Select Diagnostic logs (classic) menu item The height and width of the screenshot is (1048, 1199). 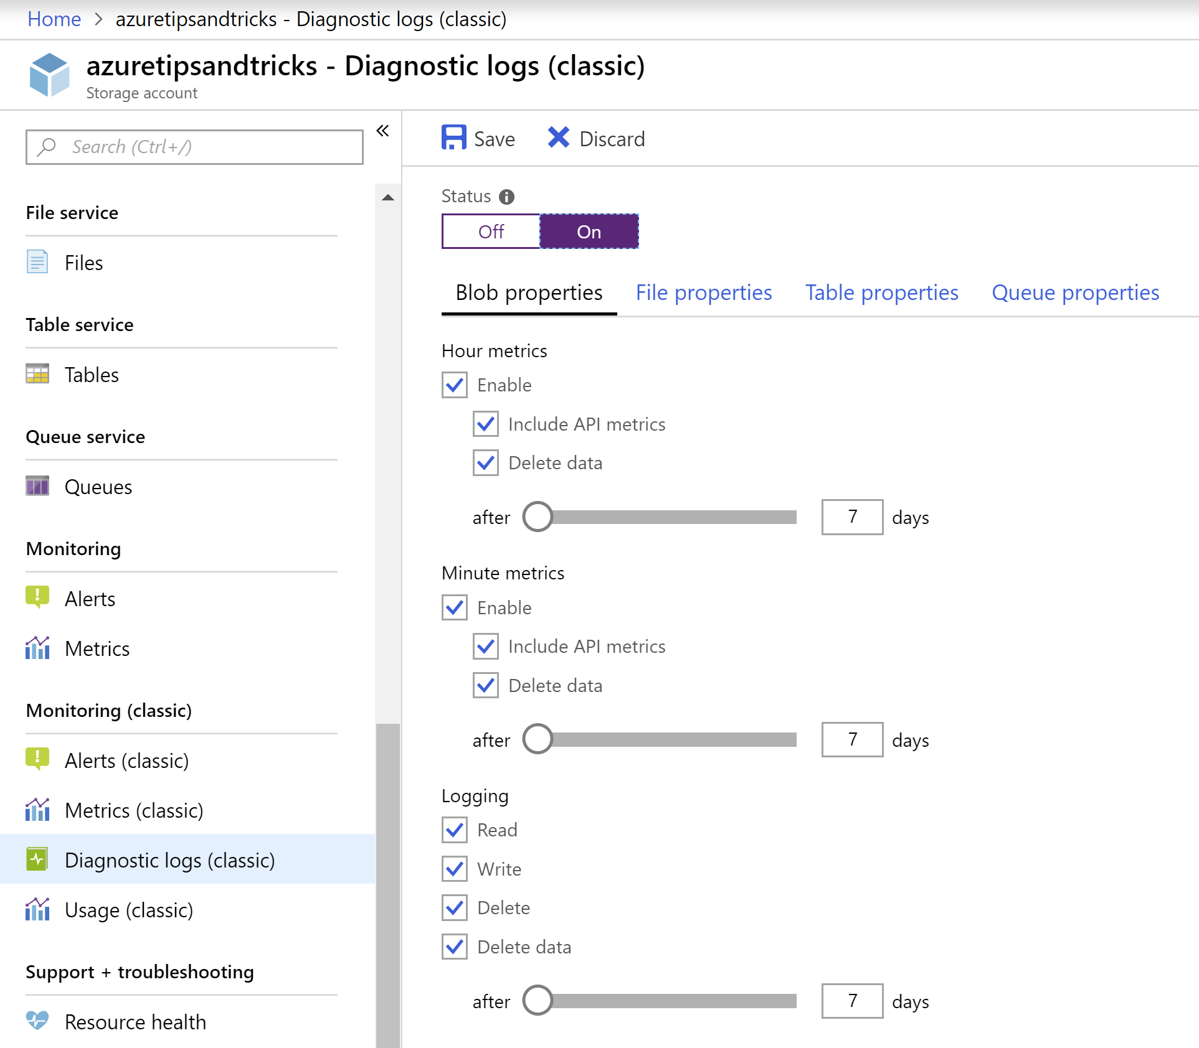[187, 859]
